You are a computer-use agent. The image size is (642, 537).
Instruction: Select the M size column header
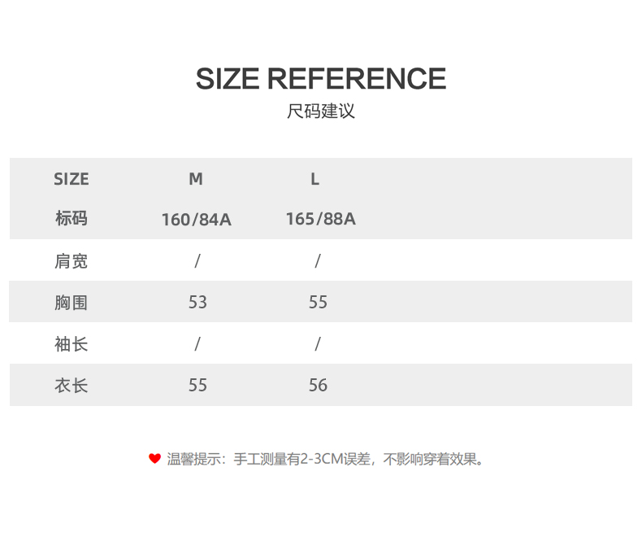pyautogui.click(x=196, y=179)
